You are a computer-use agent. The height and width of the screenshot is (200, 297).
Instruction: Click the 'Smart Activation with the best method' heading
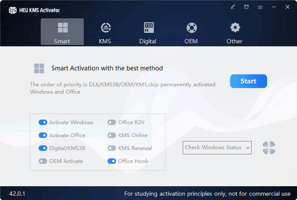coord(107,68)
